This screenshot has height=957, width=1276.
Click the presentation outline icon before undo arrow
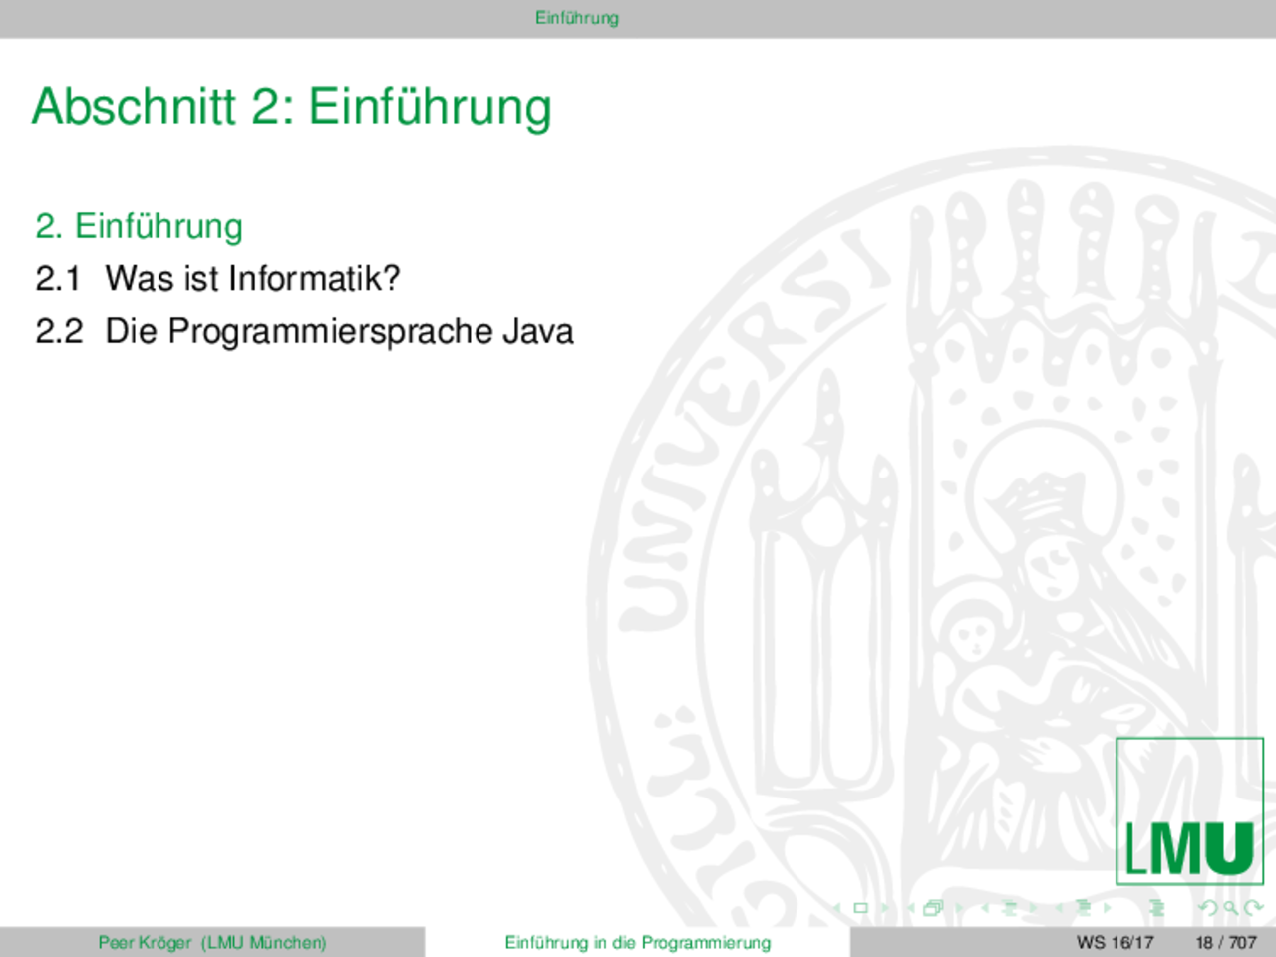click(x=1156, y=908)
